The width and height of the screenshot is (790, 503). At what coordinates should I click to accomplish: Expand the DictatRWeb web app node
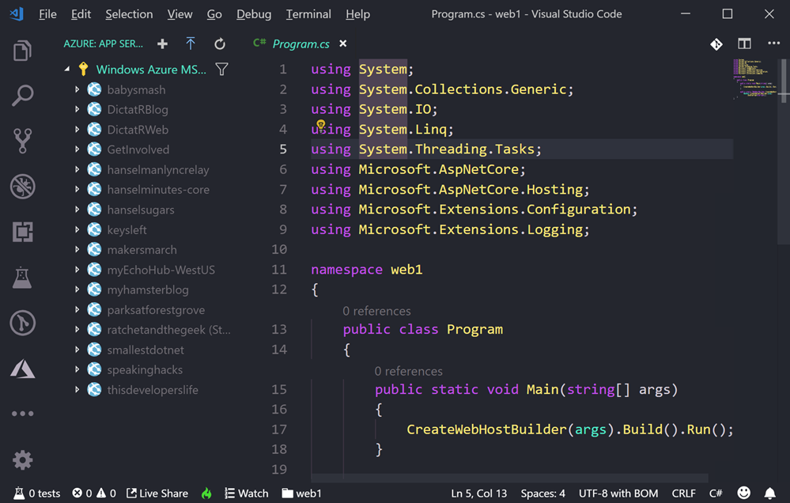(x=77, y=130)
